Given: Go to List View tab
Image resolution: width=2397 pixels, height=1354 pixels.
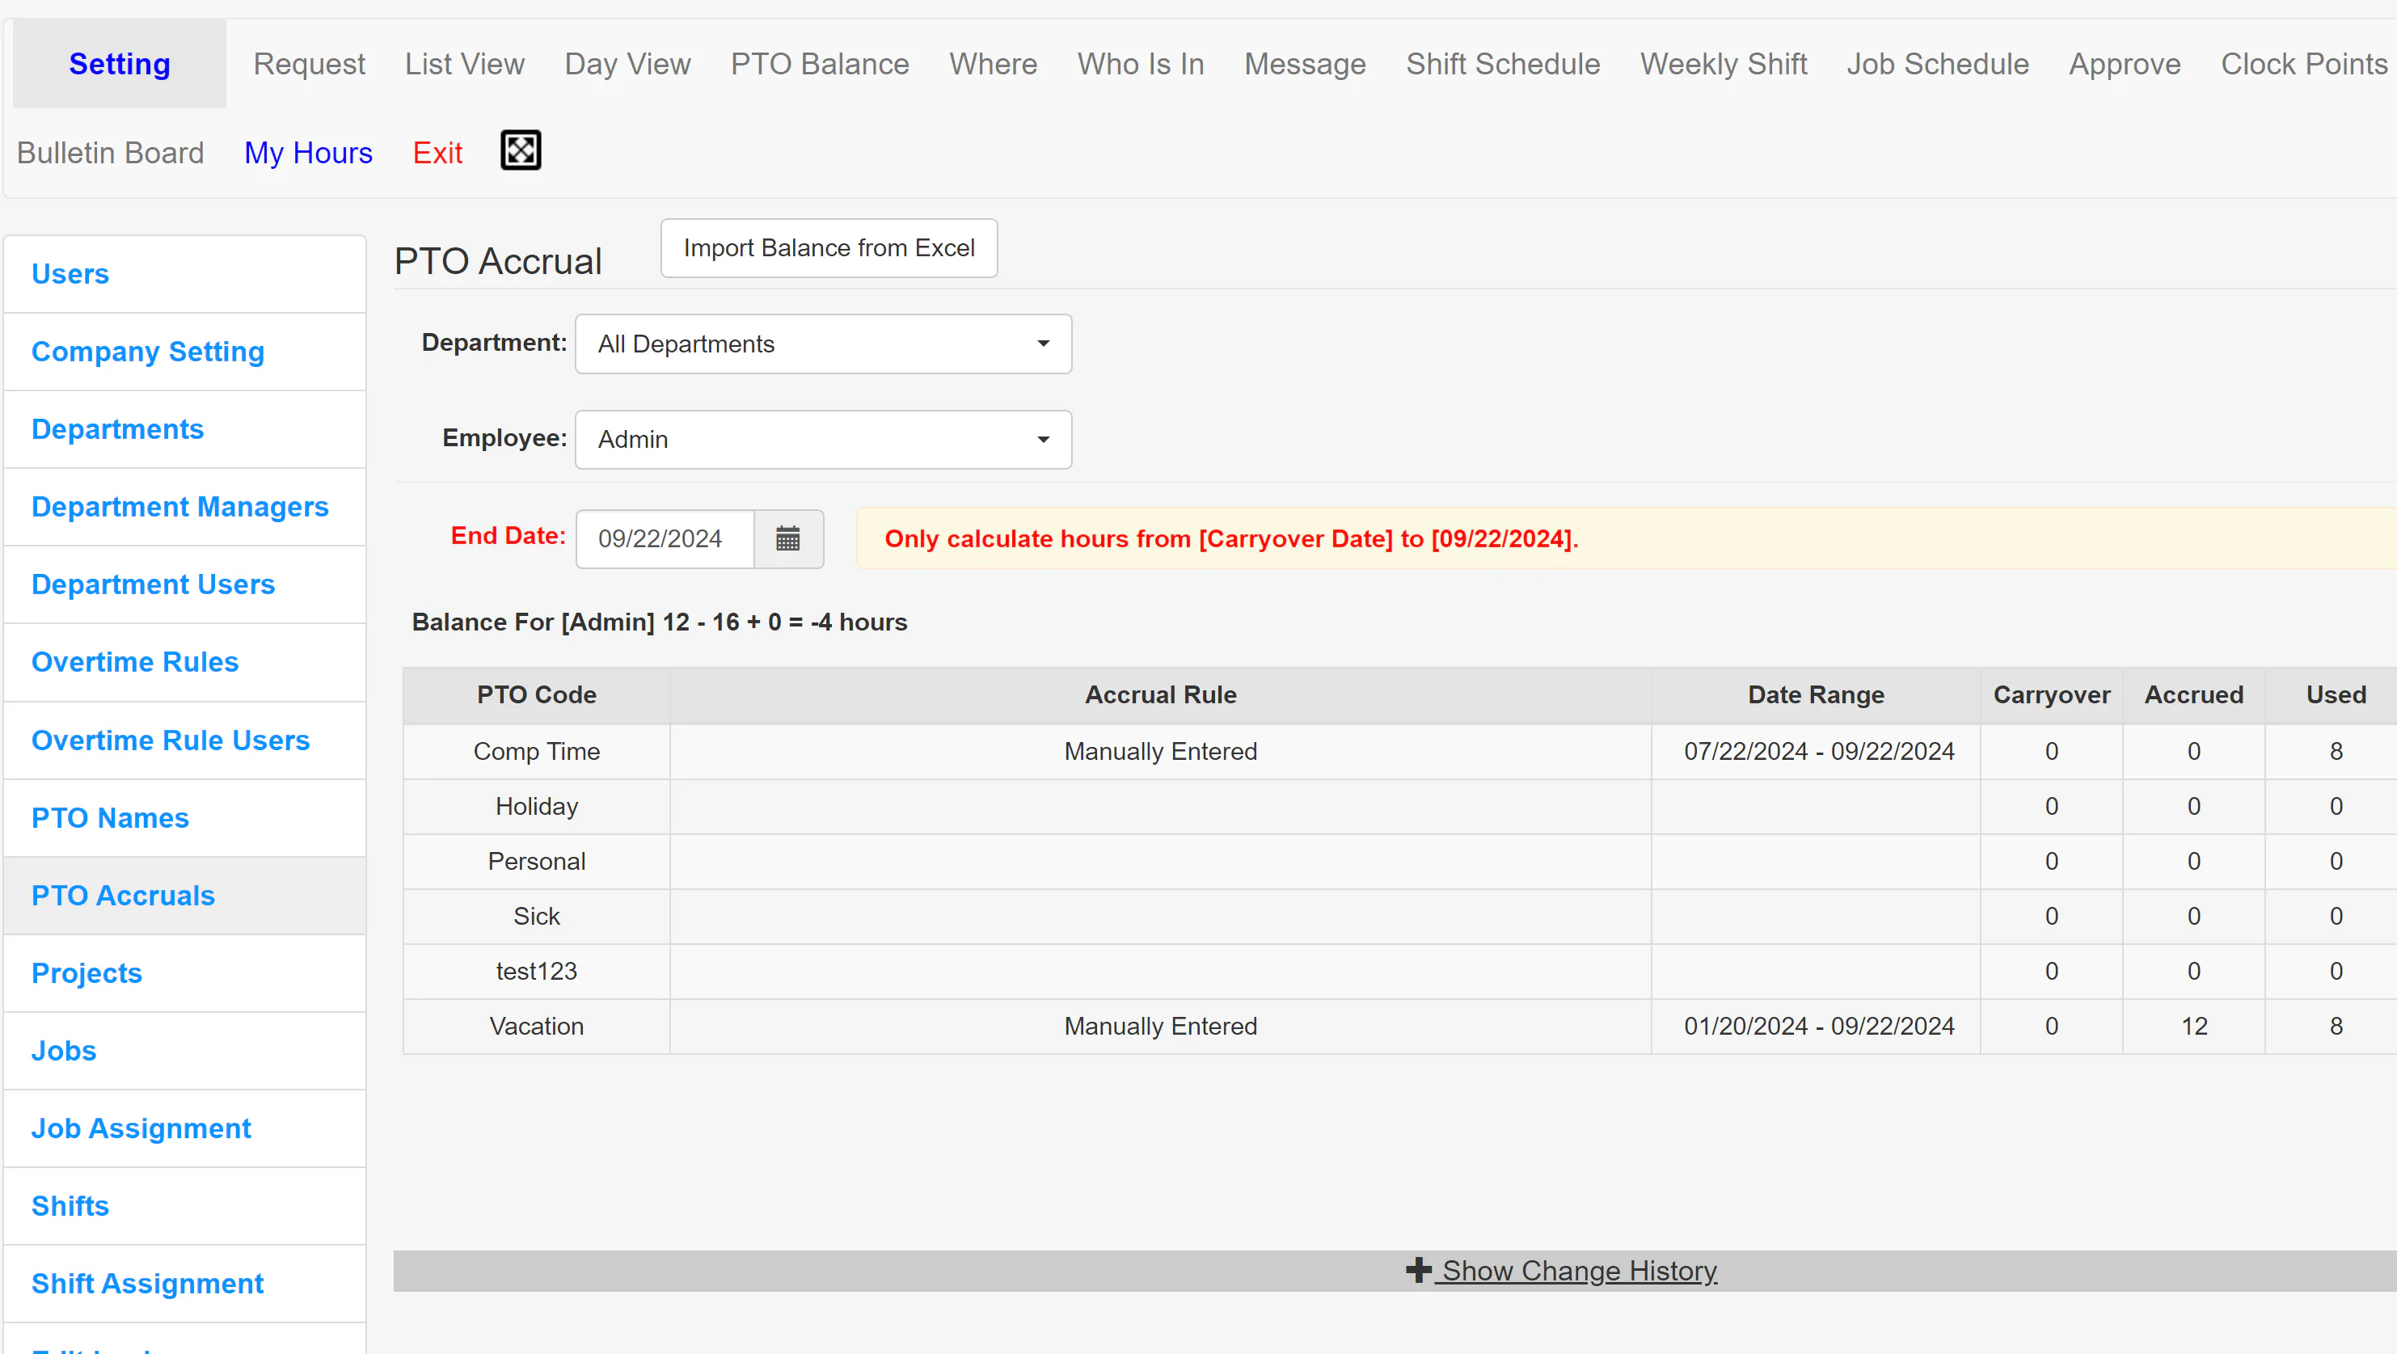Looking at the screenshot, I should 464,63.
